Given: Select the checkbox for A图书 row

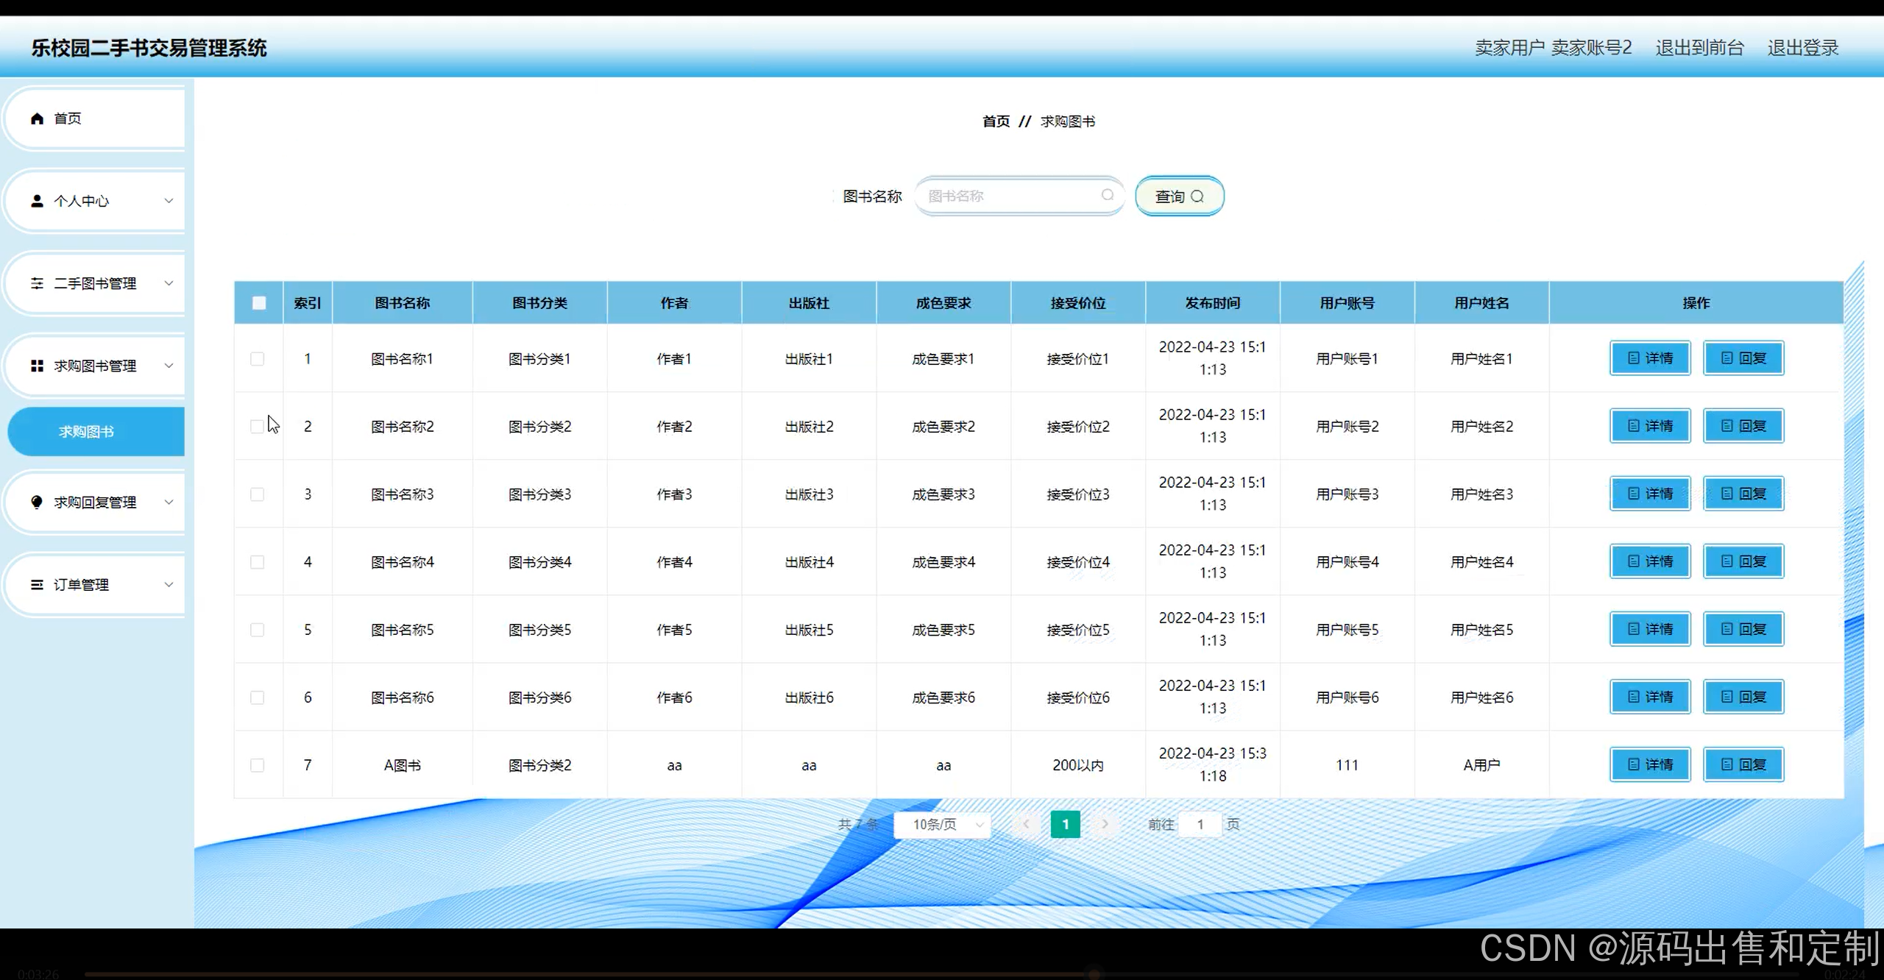Looking at the screenshot, I should coord(258,765).
